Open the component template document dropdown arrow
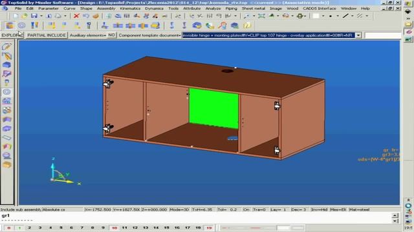Viewport: 414px width, 232px height. click(x=358, y=35)
